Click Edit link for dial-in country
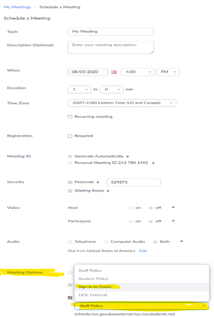The width and height of the screenshot is (214, 317). click(x=143, y=251)
